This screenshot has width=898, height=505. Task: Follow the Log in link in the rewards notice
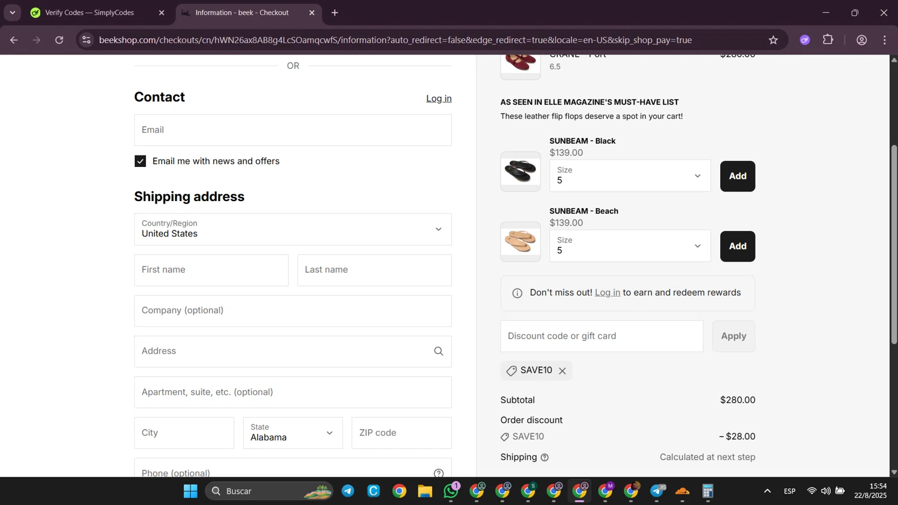(x=607, y=293)
